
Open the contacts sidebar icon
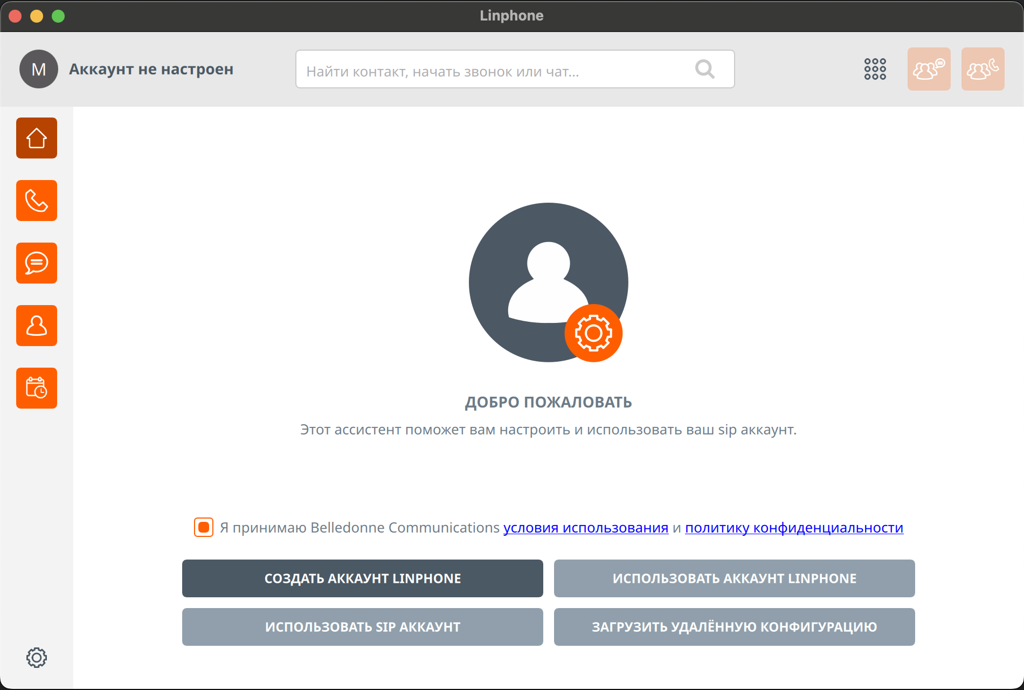click(x=37, y=326)
